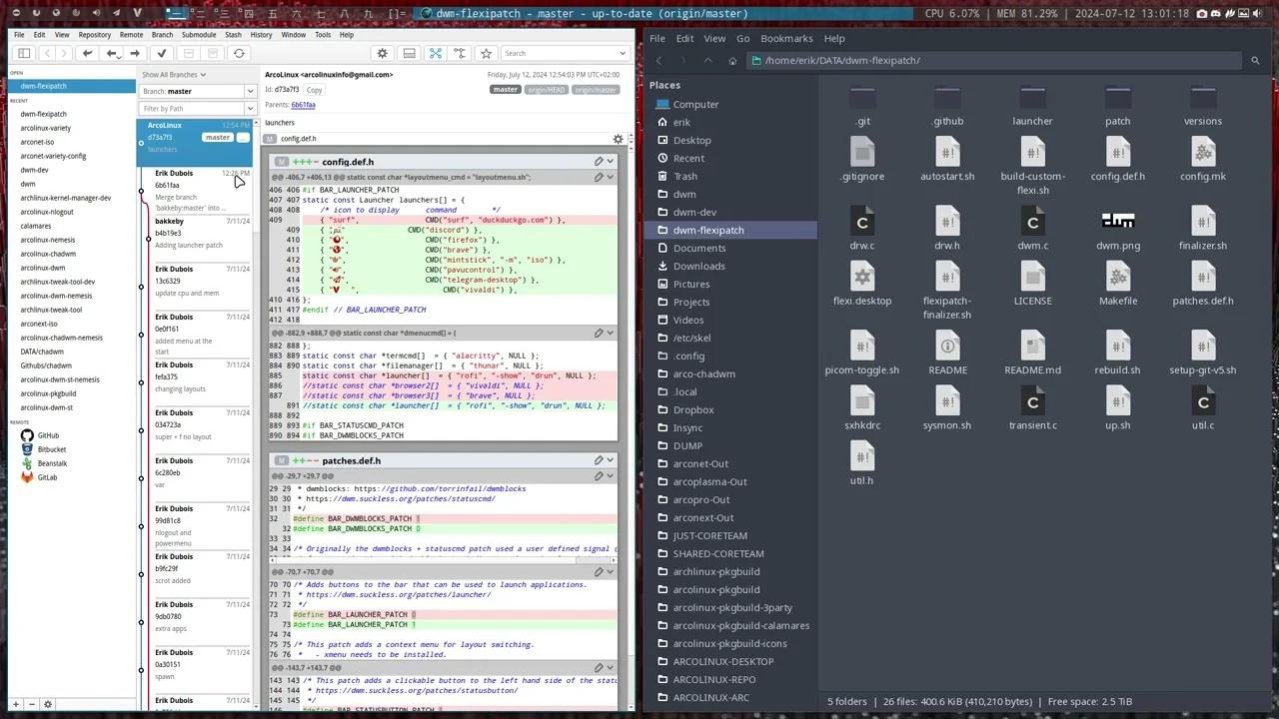Click the star icon in the git toolbar
This screenshot has height=719, width=1279.
pos(486,53)
